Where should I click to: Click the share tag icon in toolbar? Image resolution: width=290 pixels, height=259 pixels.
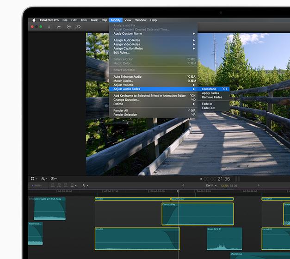(79, 27)
